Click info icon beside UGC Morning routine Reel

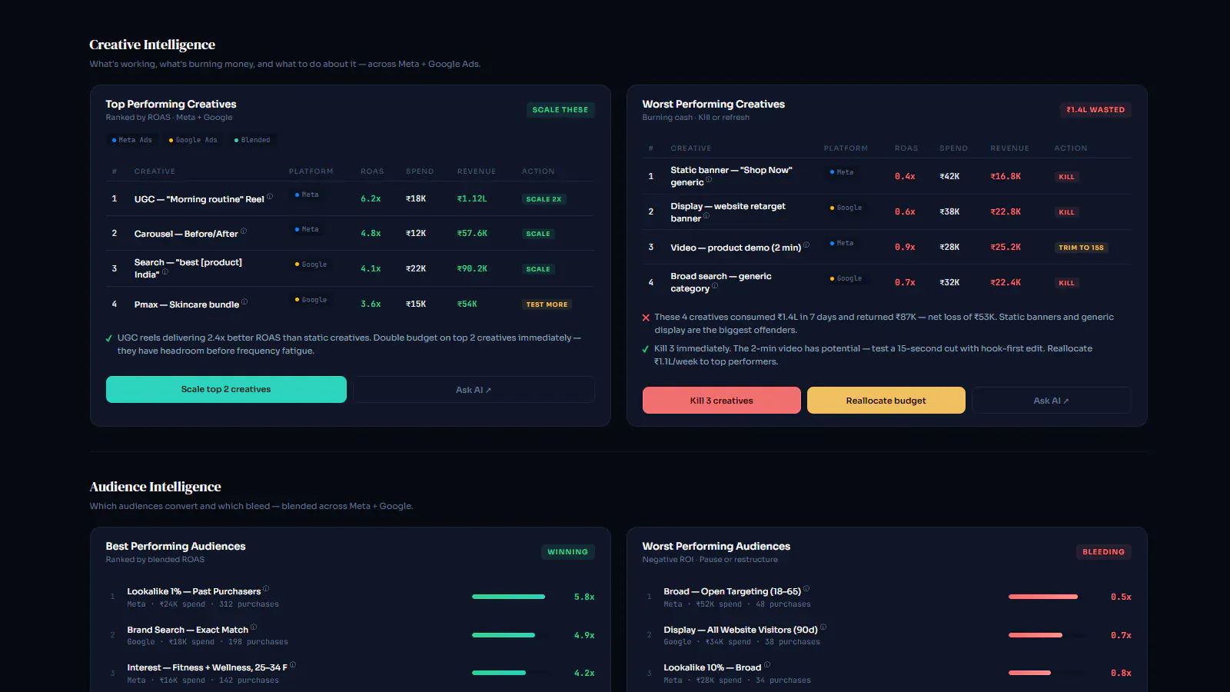[x=270, y=197]
